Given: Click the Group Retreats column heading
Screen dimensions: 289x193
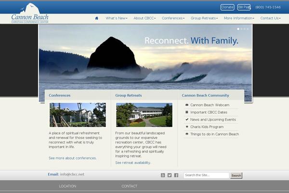Looking at the screenshot, I should [129, 96].
